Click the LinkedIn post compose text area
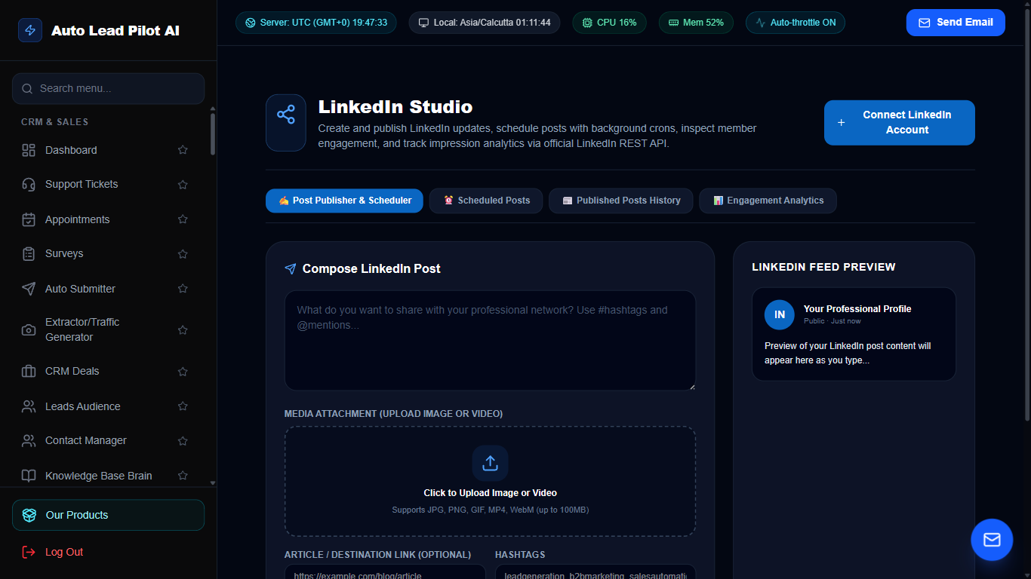Screen dimensions: 1031x579 pos(491,341)
